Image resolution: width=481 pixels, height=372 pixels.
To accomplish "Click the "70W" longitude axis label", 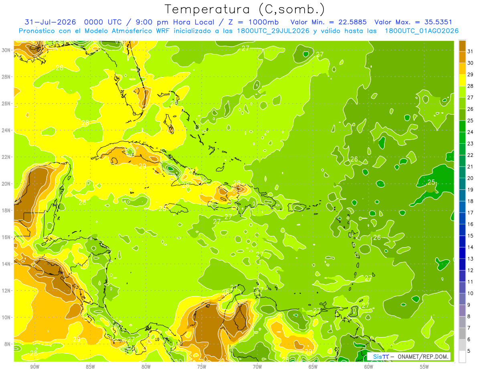I will pos(257,366).
